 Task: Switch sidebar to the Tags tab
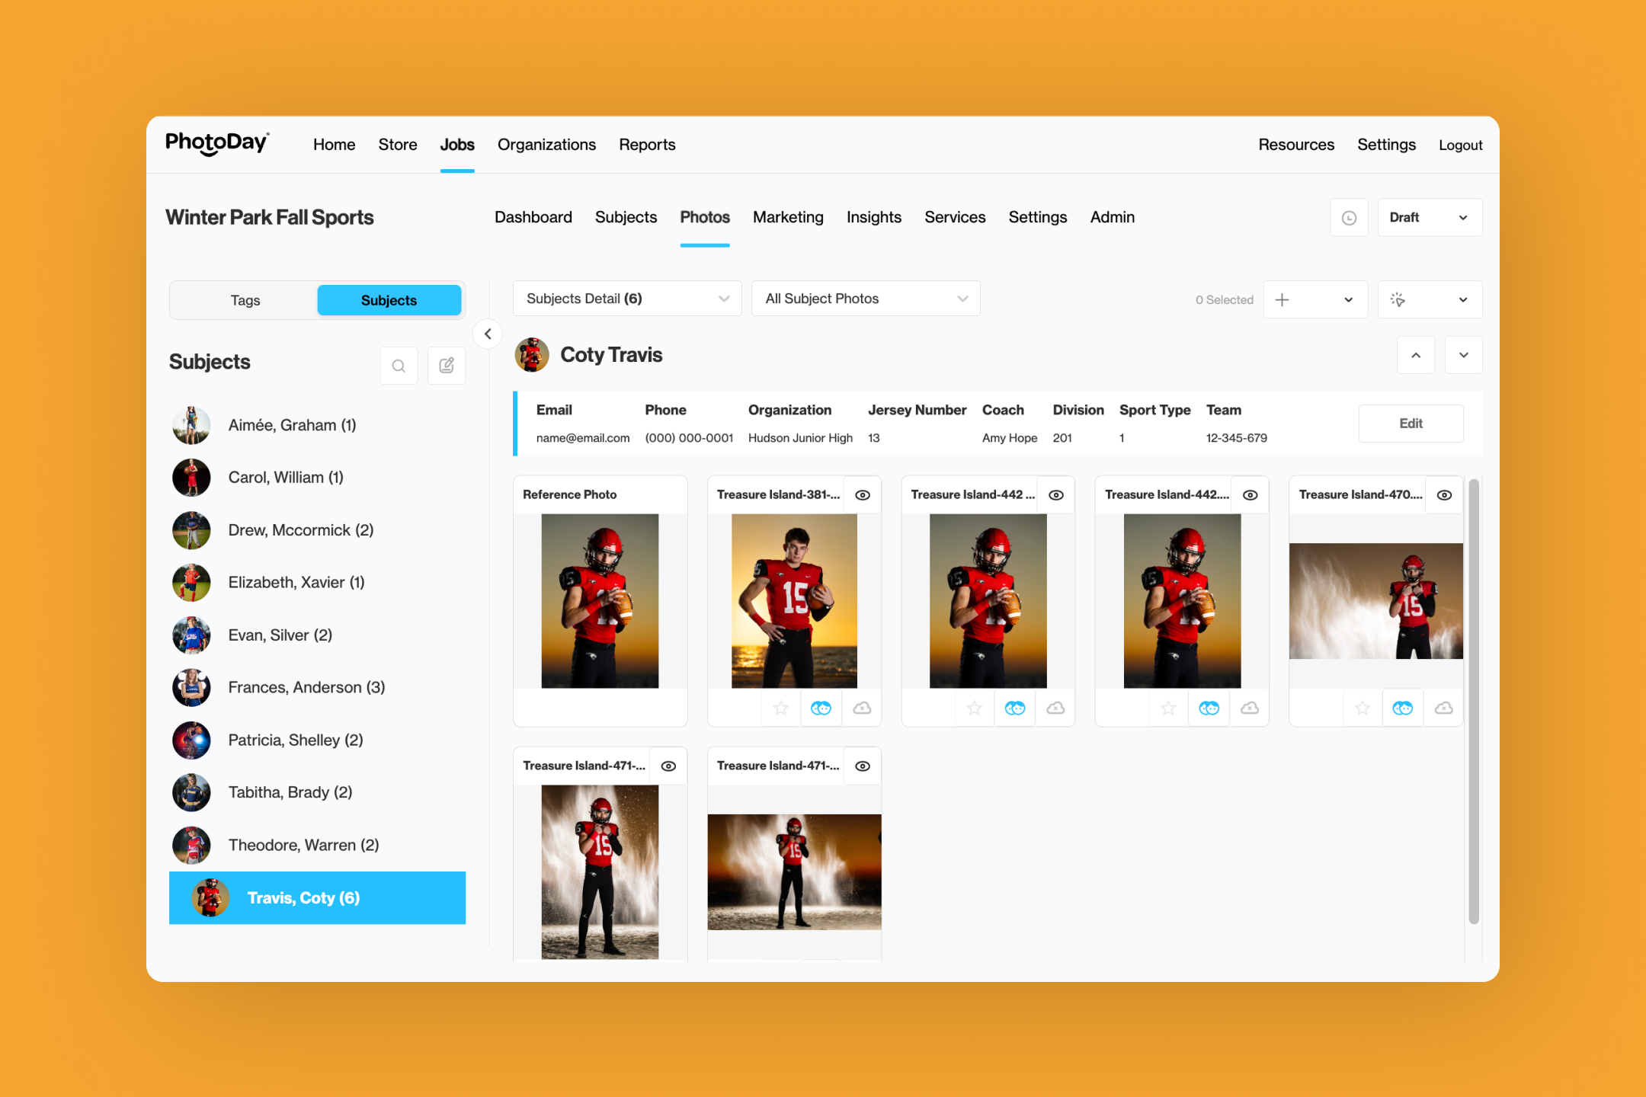coord(245,300)
